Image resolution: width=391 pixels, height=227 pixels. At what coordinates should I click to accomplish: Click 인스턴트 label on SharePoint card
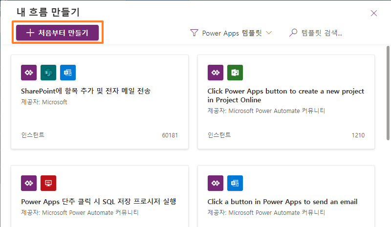33,135
